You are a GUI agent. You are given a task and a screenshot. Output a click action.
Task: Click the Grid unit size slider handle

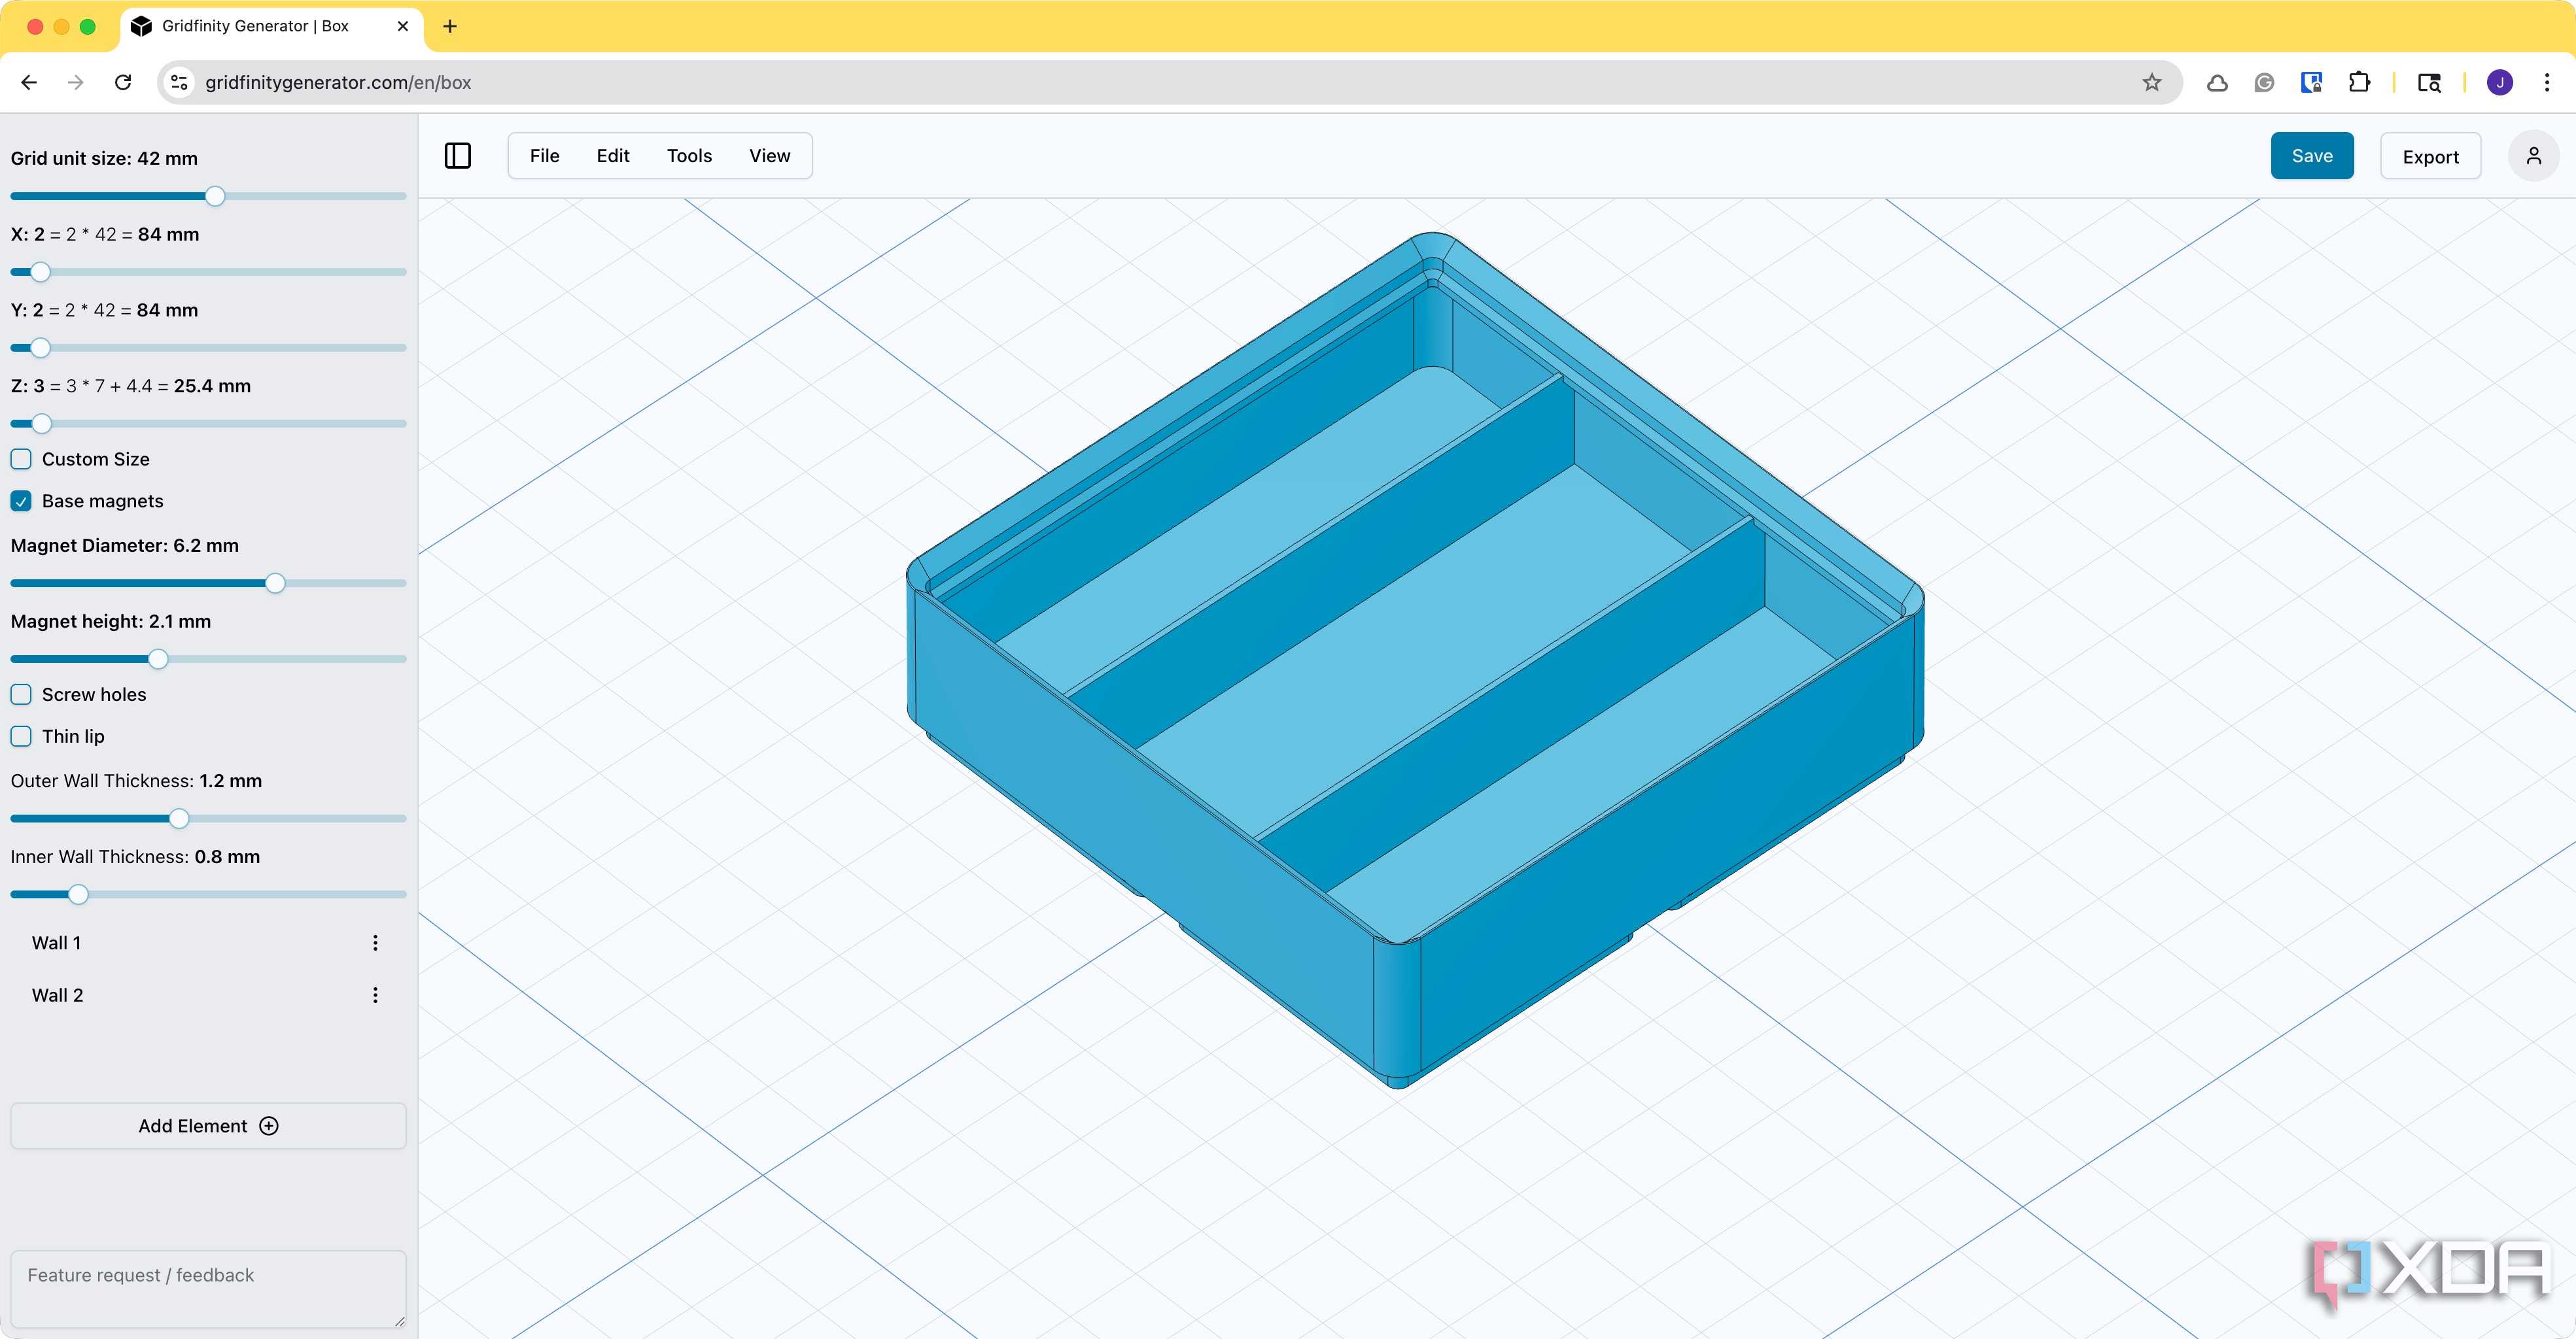215,196
